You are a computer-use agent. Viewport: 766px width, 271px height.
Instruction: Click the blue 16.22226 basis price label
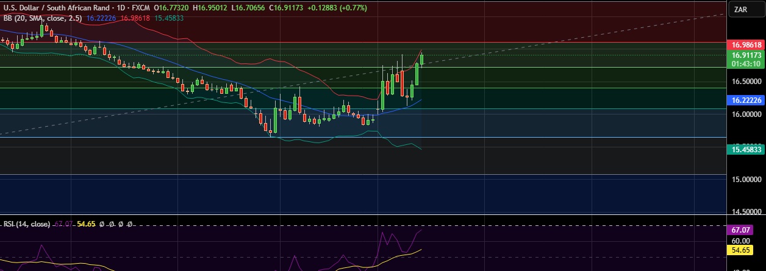(746, 100)
